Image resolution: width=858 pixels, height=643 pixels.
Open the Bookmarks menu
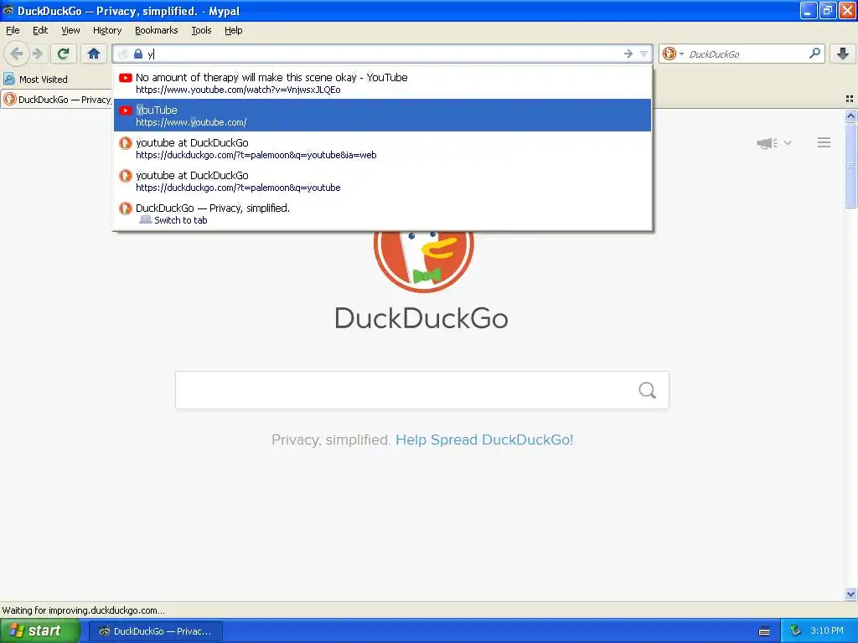click(157, 30)
